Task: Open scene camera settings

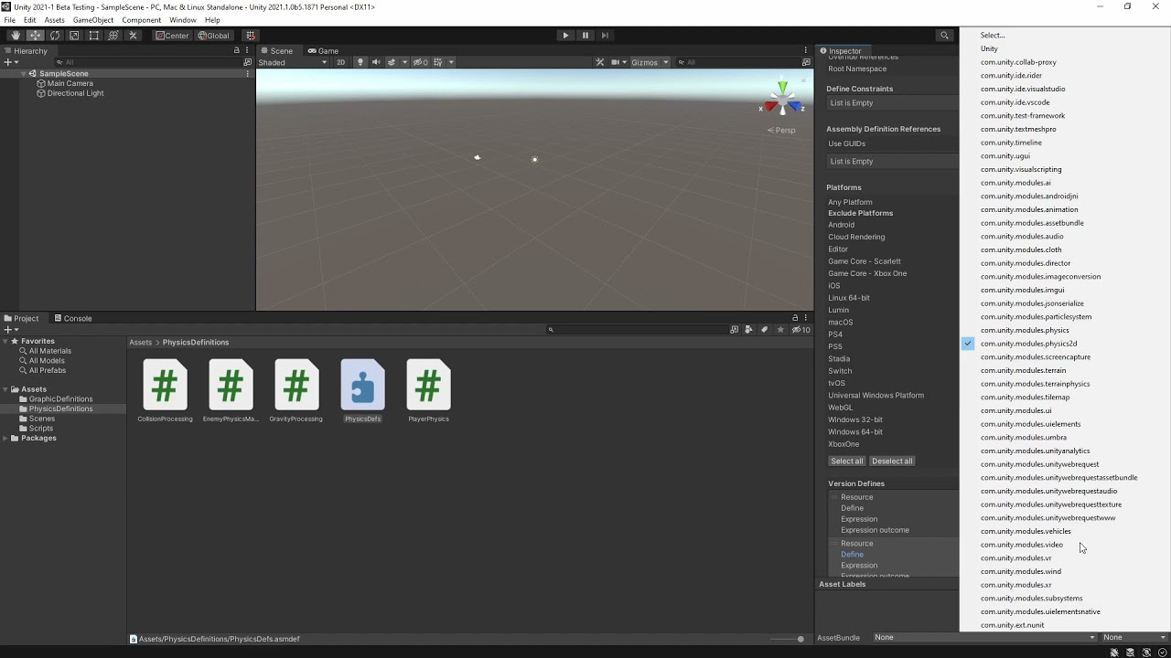Action: [618, 62]
